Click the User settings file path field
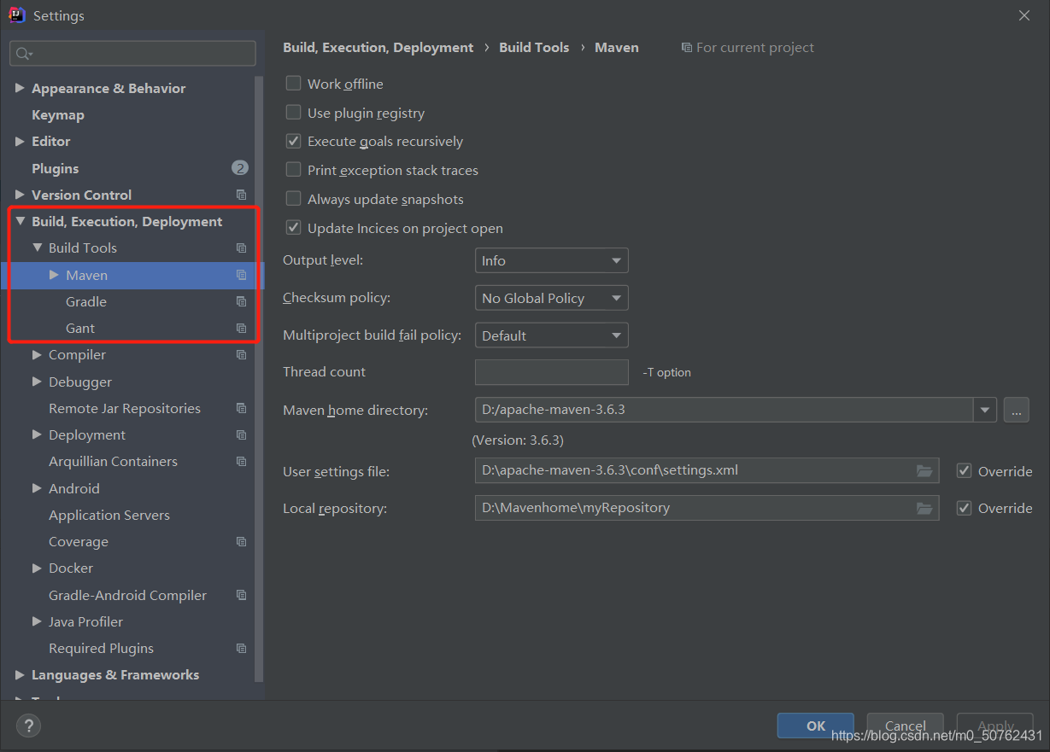The width and height of the screenshot is (1050, 752). point(707,471)
